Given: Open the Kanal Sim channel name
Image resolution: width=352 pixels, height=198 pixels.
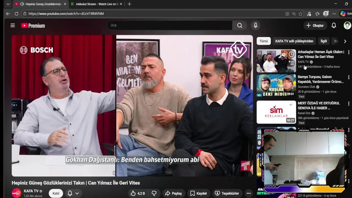Looking at the screenshot, I should pyautogui.click(x=304, y=113).
